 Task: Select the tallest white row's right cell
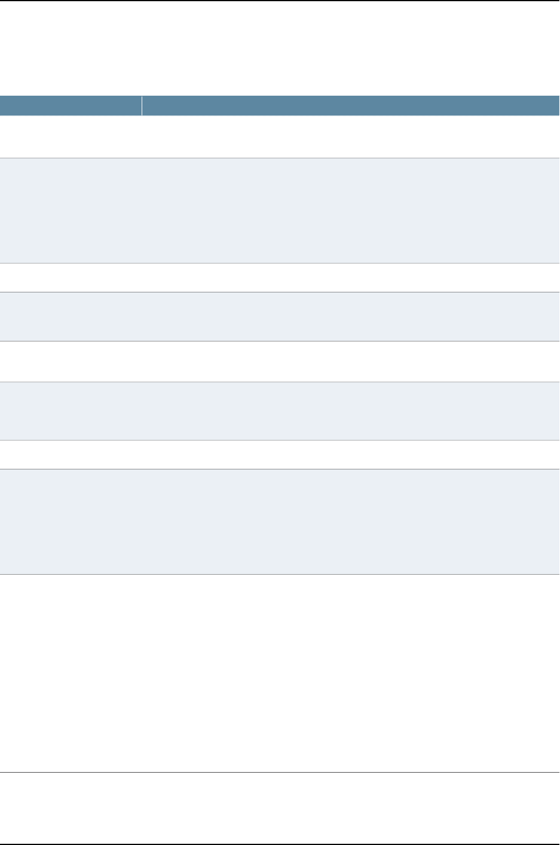(x=351, y=674)
